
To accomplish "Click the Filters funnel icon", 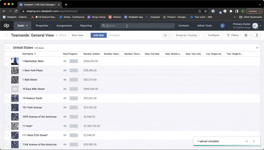I will pyautogui.click(x=228, y=35).
